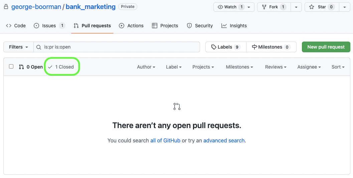The height and width of the screenshot is (178, 353).
Task: Expand the Author filter dropdown
Action: (146, 67)
